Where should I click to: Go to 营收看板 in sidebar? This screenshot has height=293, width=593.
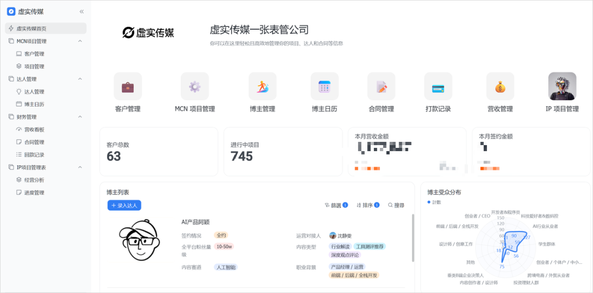coord(34,130)
